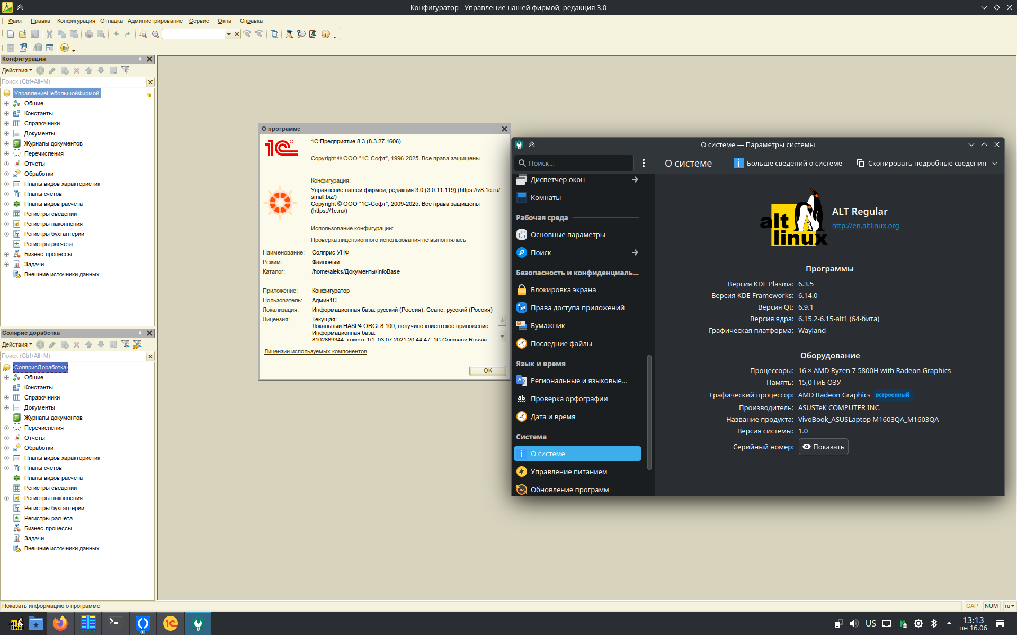This screenshot has width=1017, height=635.
Task: Click the volume icon in system tray
Action: point(854,623)
